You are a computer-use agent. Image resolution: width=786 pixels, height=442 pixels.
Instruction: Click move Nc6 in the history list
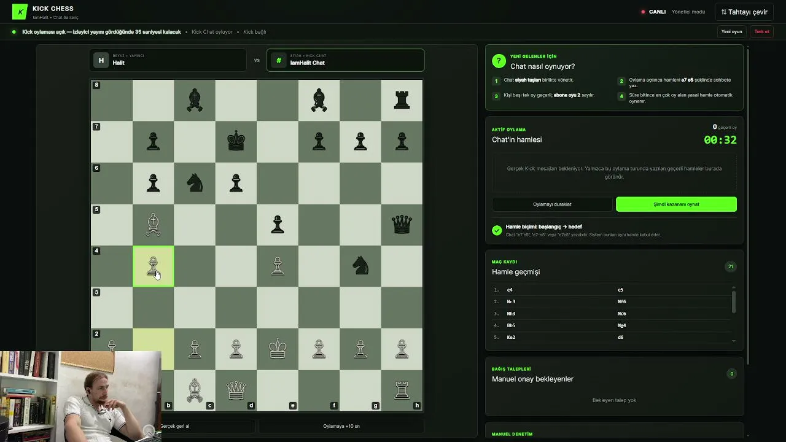point(621,314)
